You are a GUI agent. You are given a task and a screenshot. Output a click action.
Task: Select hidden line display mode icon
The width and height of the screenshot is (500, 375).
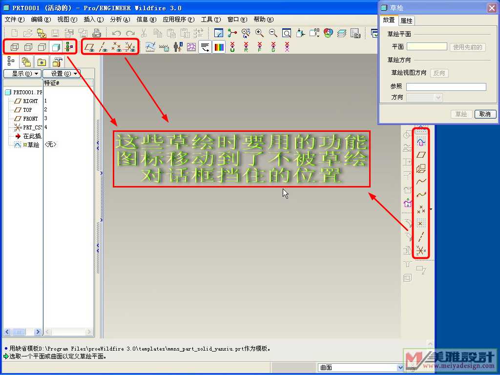(28, 47)
